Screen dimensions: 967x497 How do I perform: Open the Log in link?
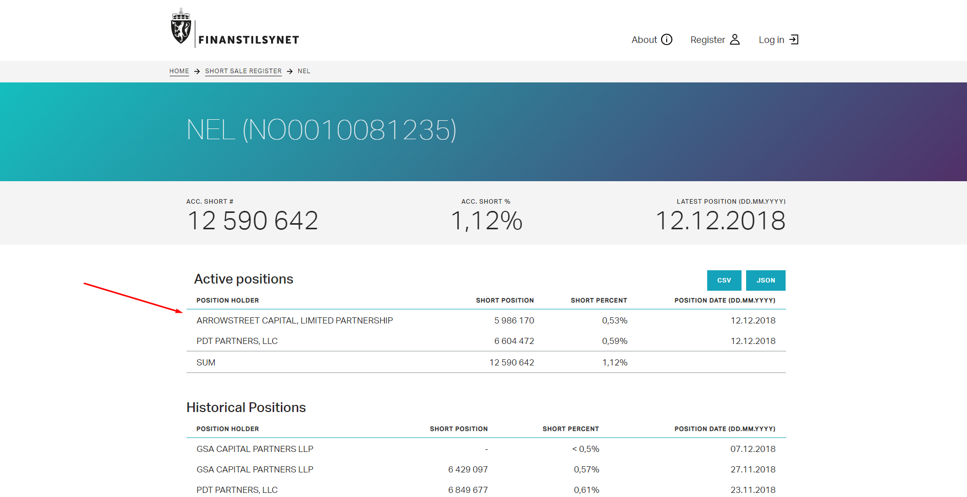click(x=778, y=39)
